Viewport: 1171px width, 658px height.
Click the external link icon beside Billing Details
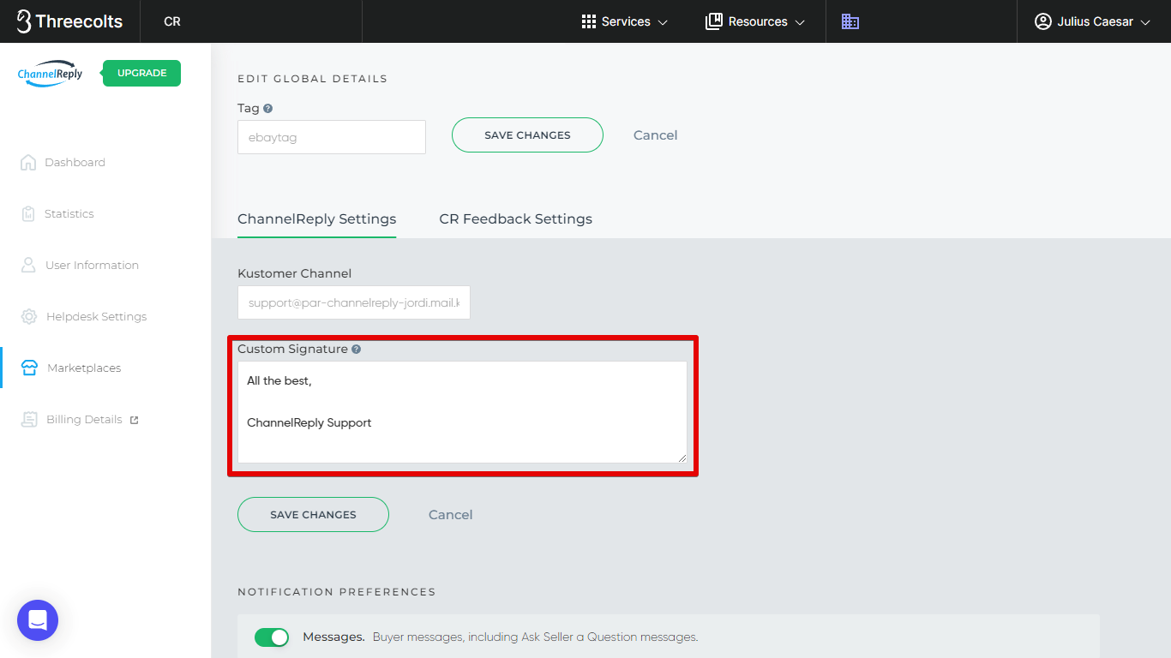point(134,420)
